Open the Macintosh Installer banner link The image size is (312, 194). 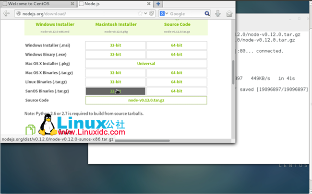(x=116, y=24)
